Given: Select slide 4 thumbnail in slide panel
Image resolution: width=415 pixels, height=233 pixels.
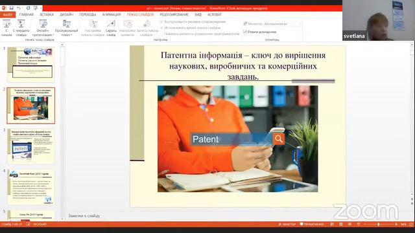Looking at the screenshot, I should 31,187.
